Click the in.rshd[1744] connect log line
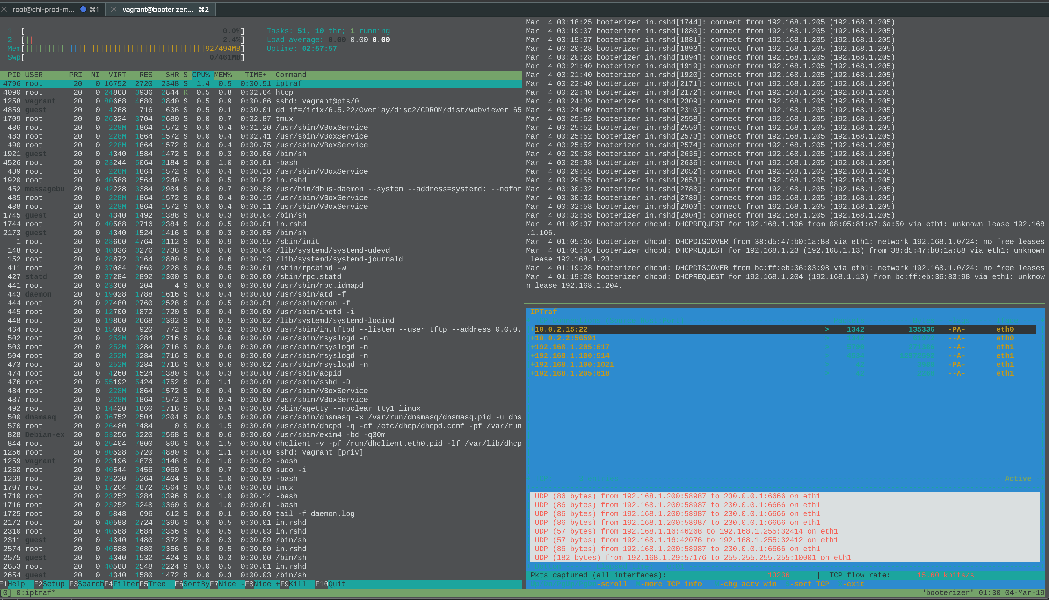This screenshot has width=1049, height=600. pyautogui.click(x=710, y=22)
